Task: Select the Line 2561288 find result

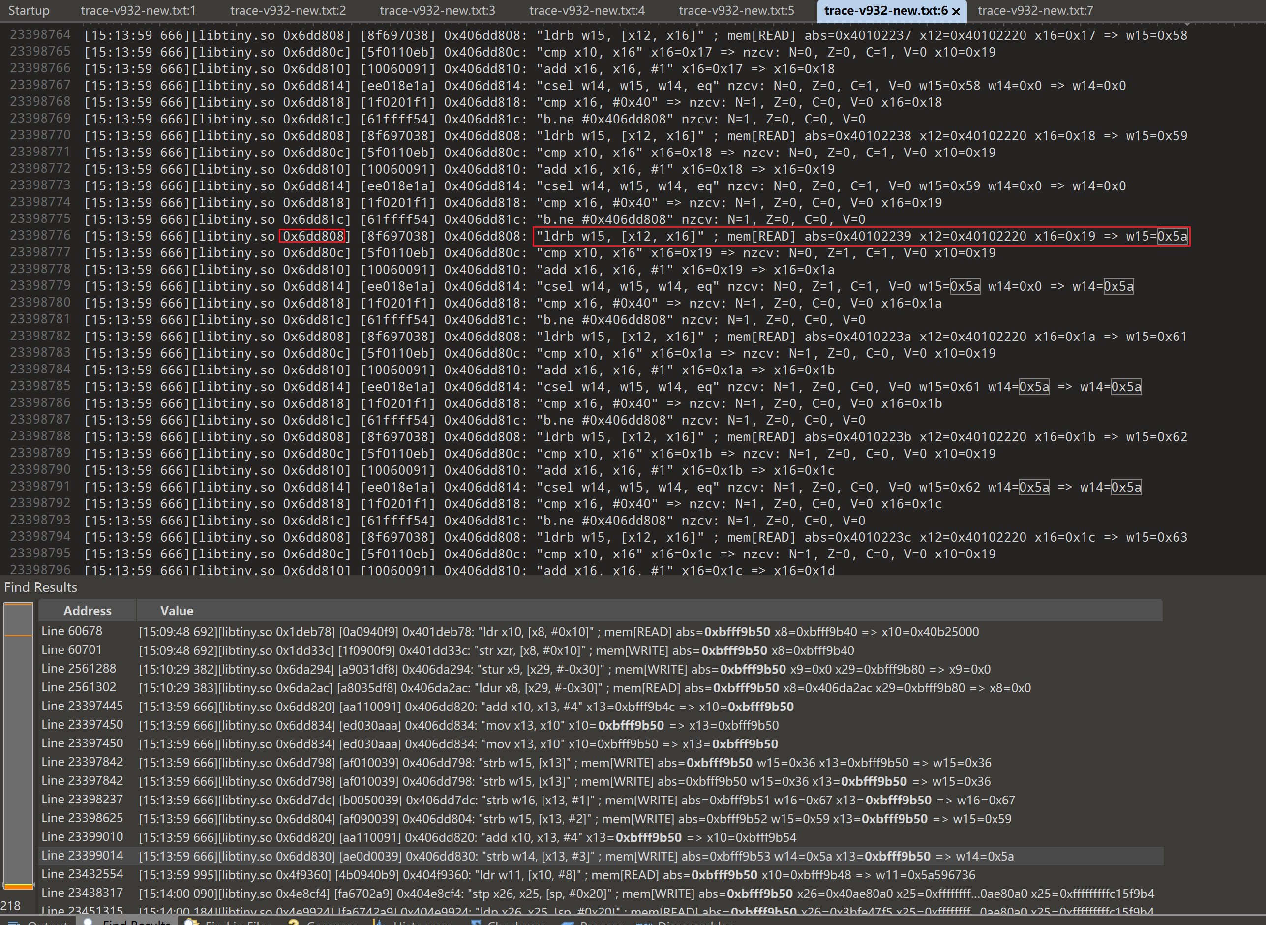Action: (x=601, y=669)
